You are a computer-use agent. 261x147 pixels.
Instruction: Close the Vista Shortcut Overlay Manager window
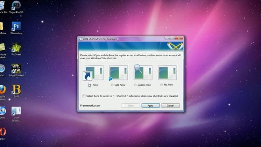179,38
